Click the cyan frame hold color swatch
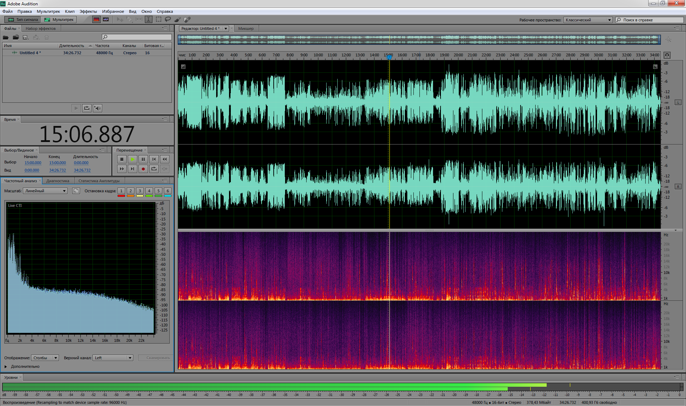Screen dimensions: 686x406 tap(168, 196)
